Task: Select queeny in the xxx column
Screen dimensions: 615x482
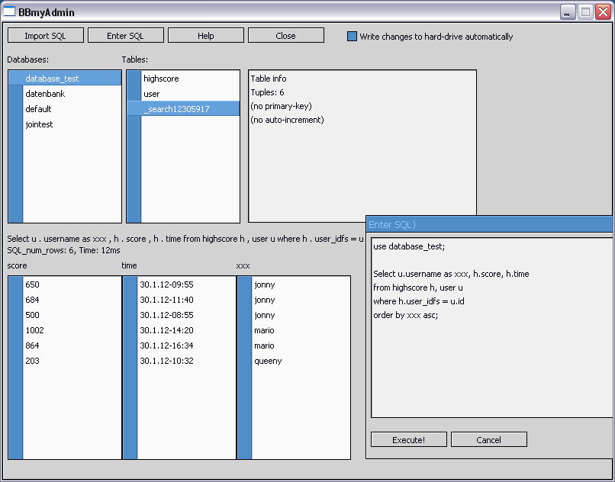Action: (x=268, y=361)
